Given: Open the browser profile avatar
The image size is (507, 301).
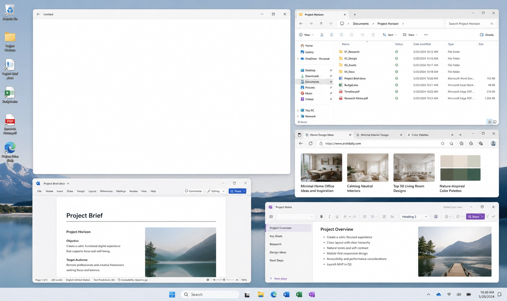Looking at the screenshot, I should (493, 143).
